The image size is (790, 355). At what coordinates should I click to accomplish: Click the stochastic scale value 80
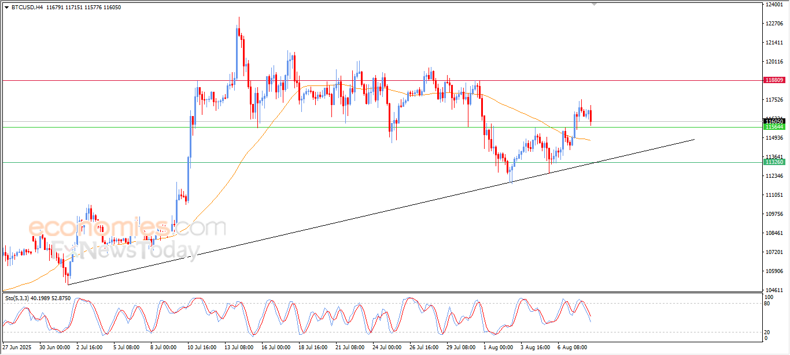[x=768, y=303]
